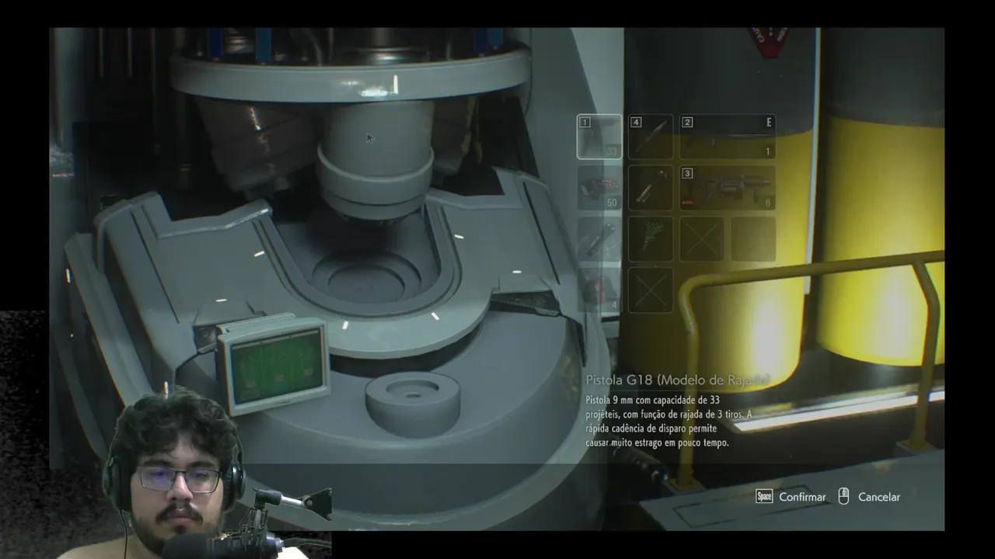Click the "Pistola G18 (Modelo de Rajada)" title

(x=677, y=380)
